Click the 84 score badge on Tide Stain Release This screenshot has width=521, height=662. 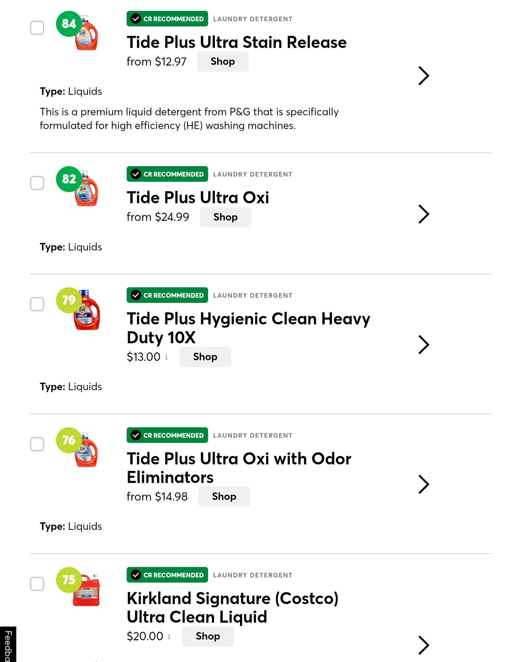[x=69, y=24]
